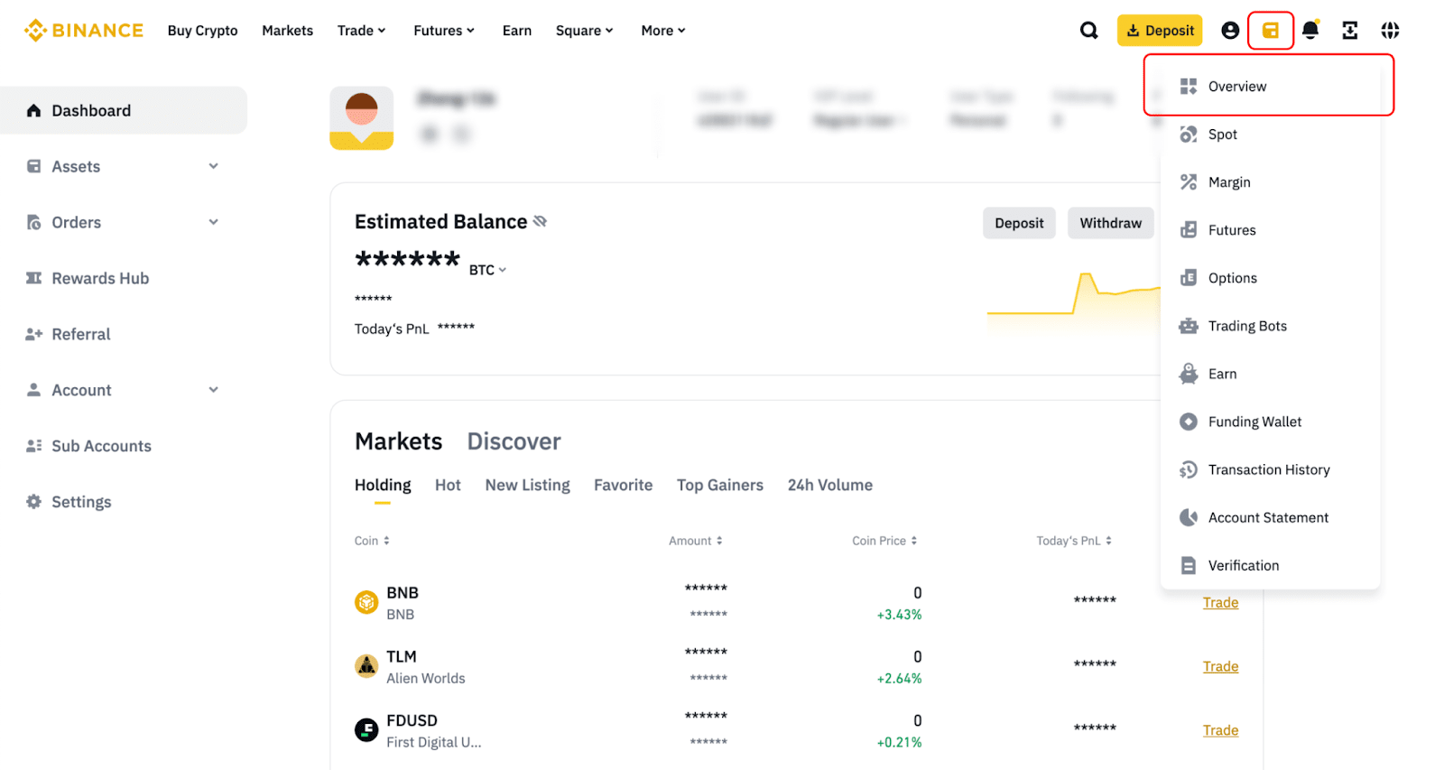Select Funding Wallet from wallet menu
This screenshot has width=1444, height=770.
click(x=1254, y=422)
